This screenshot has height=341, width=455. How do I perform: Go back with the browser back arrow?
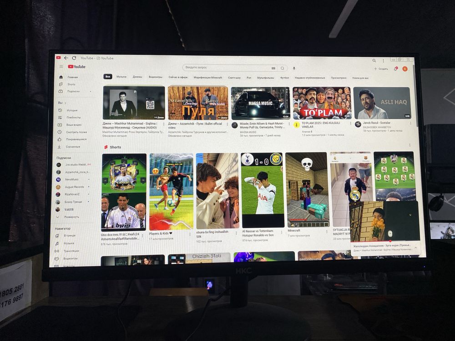click(x=66, y=58)
